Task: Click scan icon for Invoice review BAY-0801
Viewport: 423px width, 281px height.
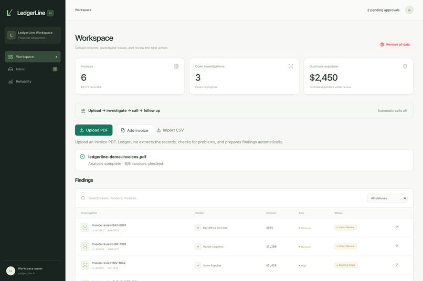Action: tap(85, 228)
